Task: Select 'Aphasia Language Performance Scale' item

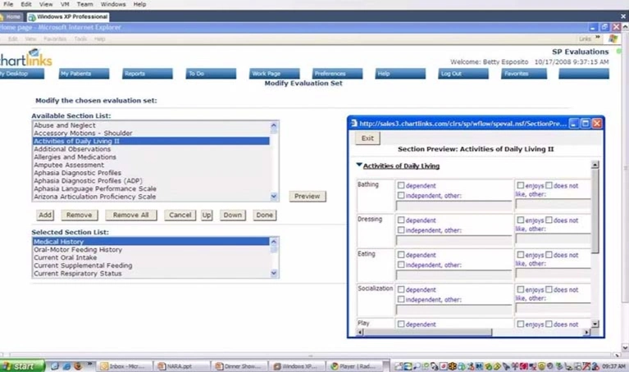Action: [x=151, y=188]
